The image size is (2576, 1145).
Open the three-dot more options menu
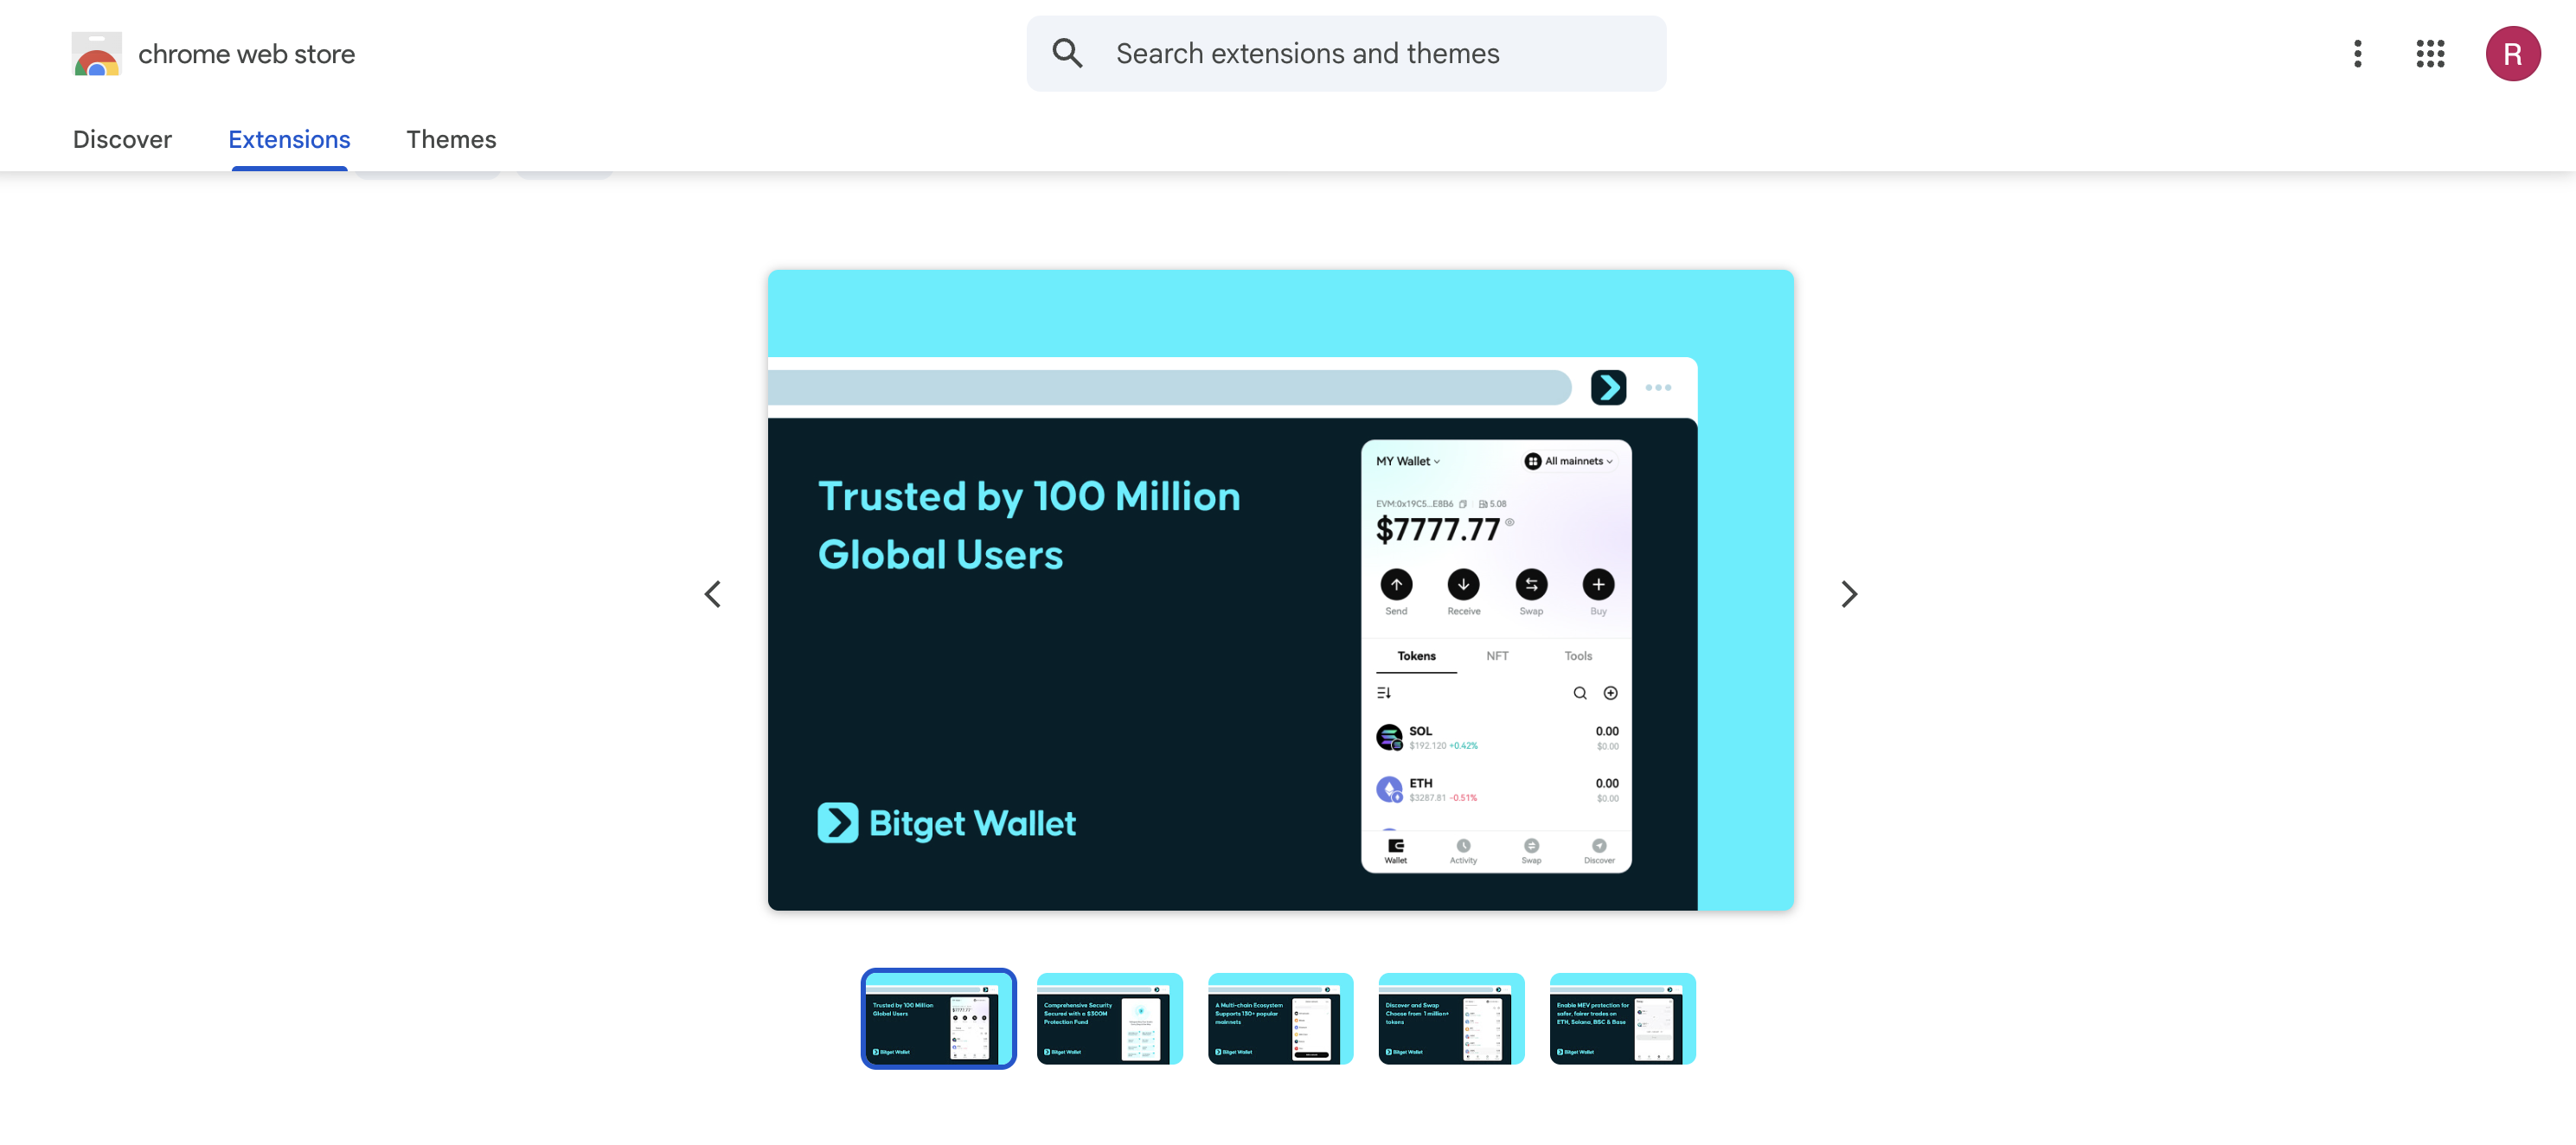pyautogui.click(x=2357, y=54)
